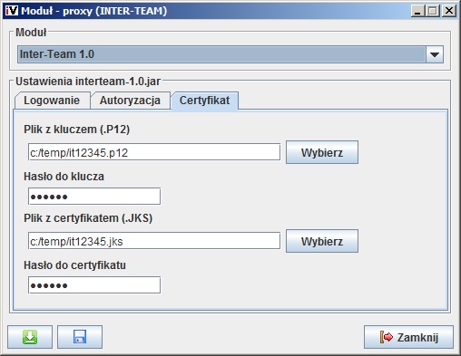Open the Inter-Team 1.0 module dropdown
461x356 pixels.
pyautogui.click(x=230, y=54)
